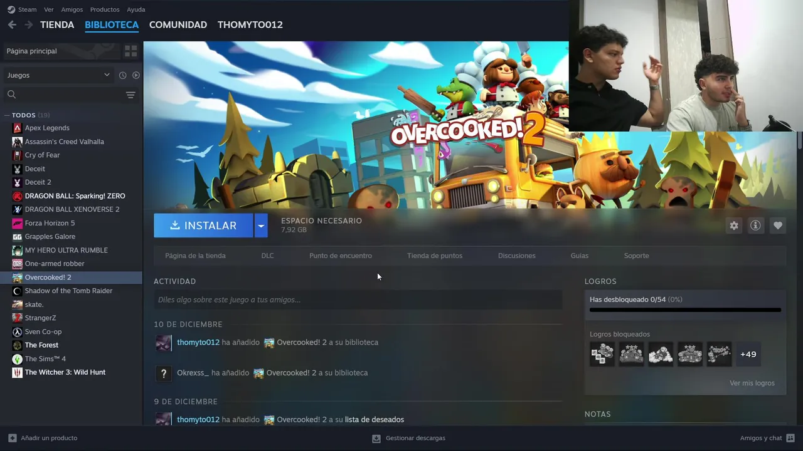This screenshot has width=803, height=451.
Task: Open the Productos menu
Action: (105, 9)
